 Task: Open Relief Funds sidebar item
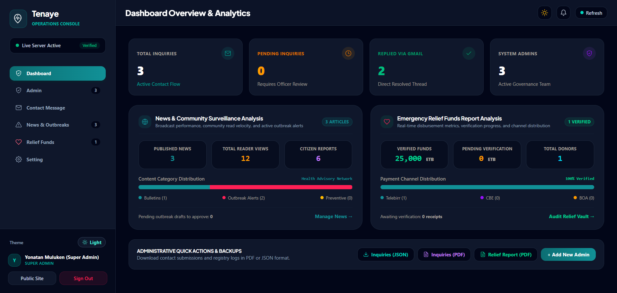click(x=58, y=142)
